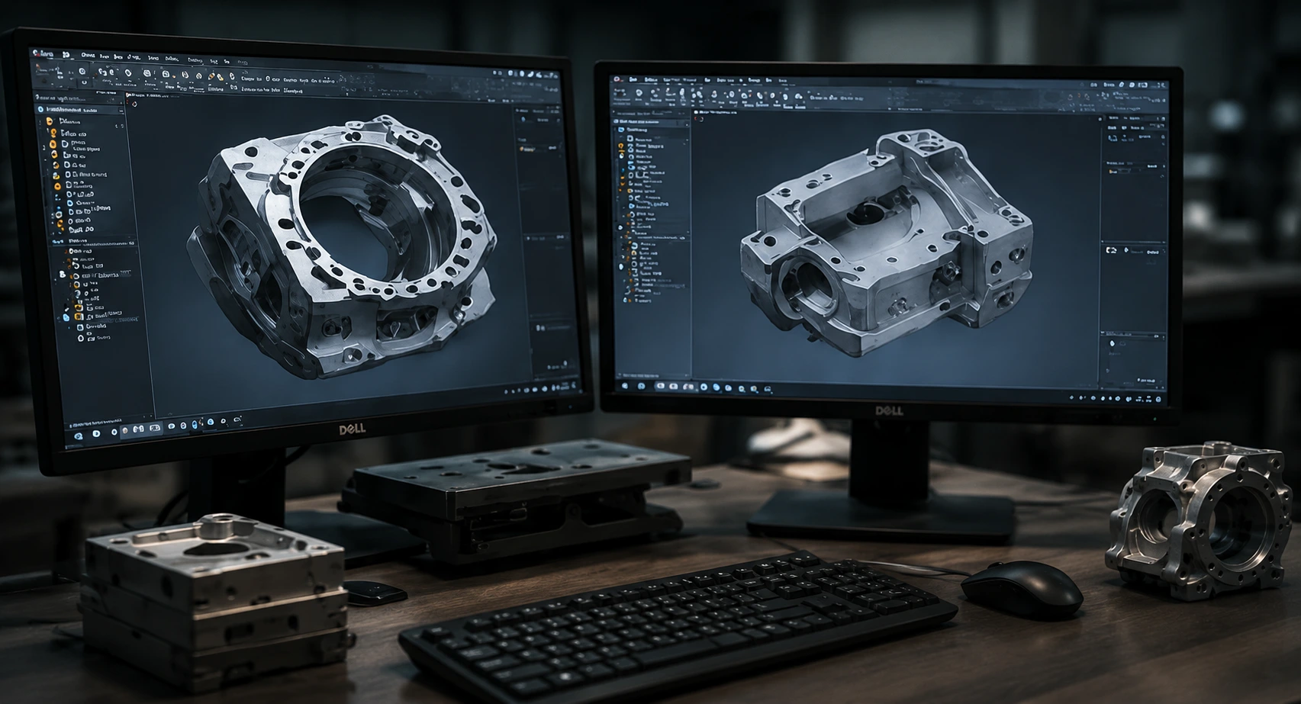Open the application logo menu on right monitor
1301x704 pixels.
click(618, 79)
